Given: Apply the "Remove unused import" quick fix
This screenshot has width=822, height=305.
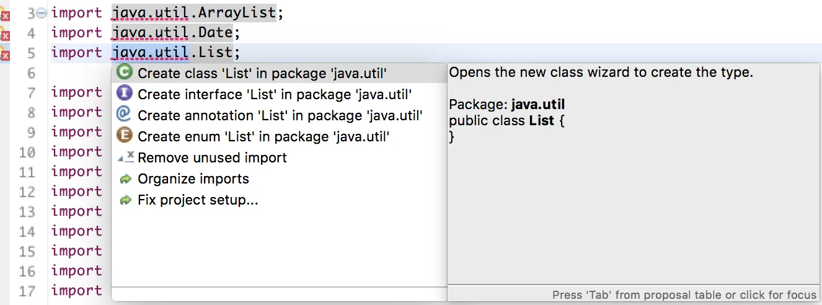Looking at the screenshot, I should tap(212, 157).
